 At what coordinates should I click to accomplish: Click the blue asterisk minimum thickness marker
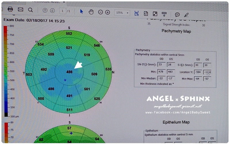[x=65, y=80]
